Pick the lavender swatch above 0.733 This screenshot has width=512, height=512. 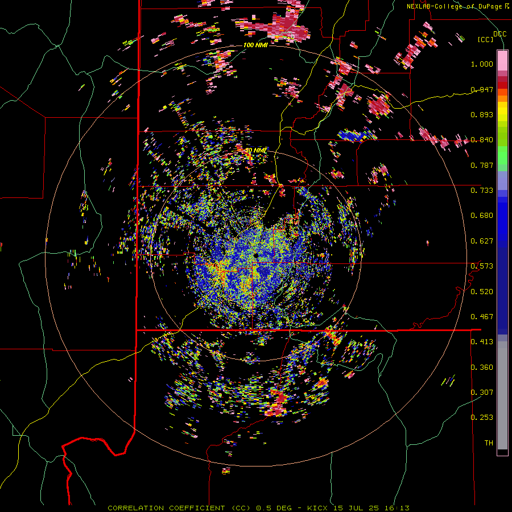click(502, 180)
